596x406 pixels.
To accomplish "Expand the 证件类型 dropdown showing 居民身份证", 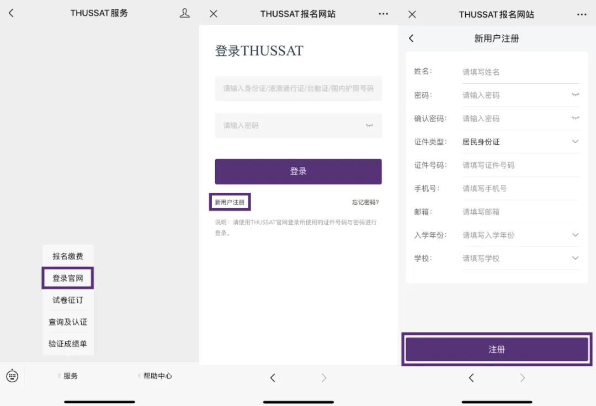I will coord(575,142).
